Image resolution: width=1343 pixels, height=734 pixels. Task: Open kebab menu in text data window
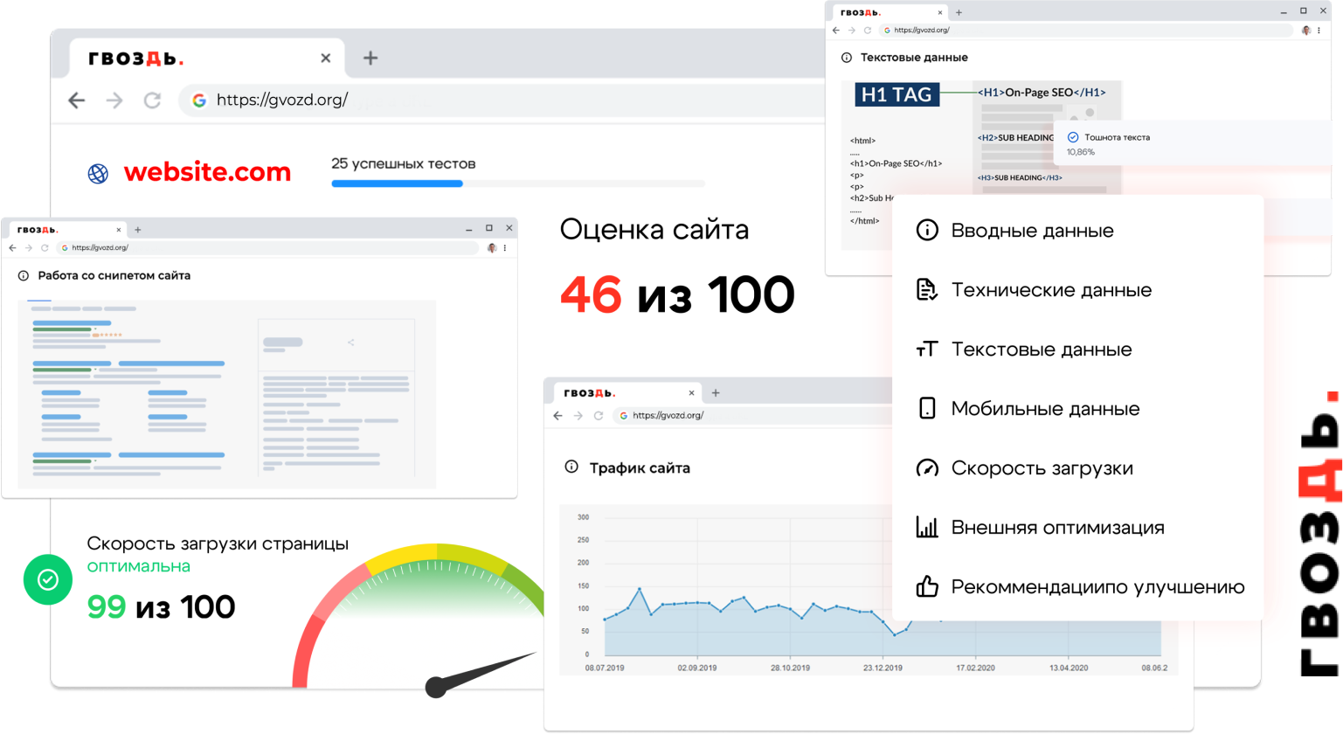coord(1319,31)
